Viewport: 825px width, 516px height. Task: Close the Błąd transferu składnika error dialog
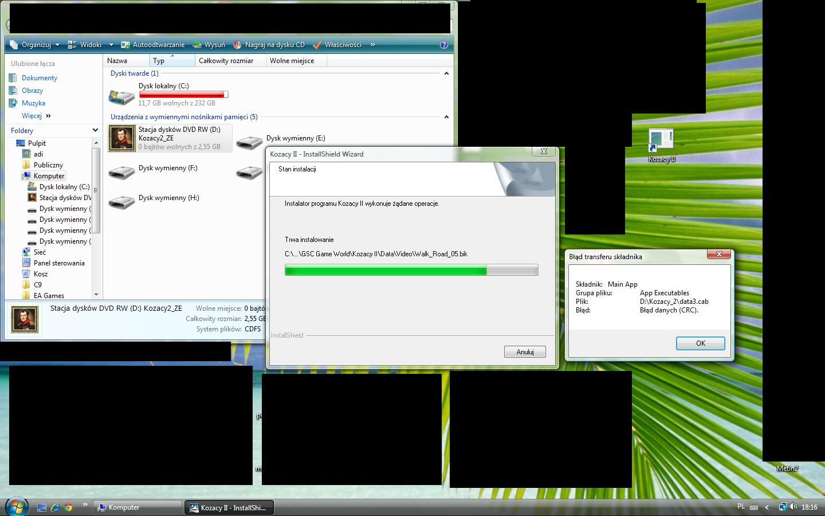point(719,254)
